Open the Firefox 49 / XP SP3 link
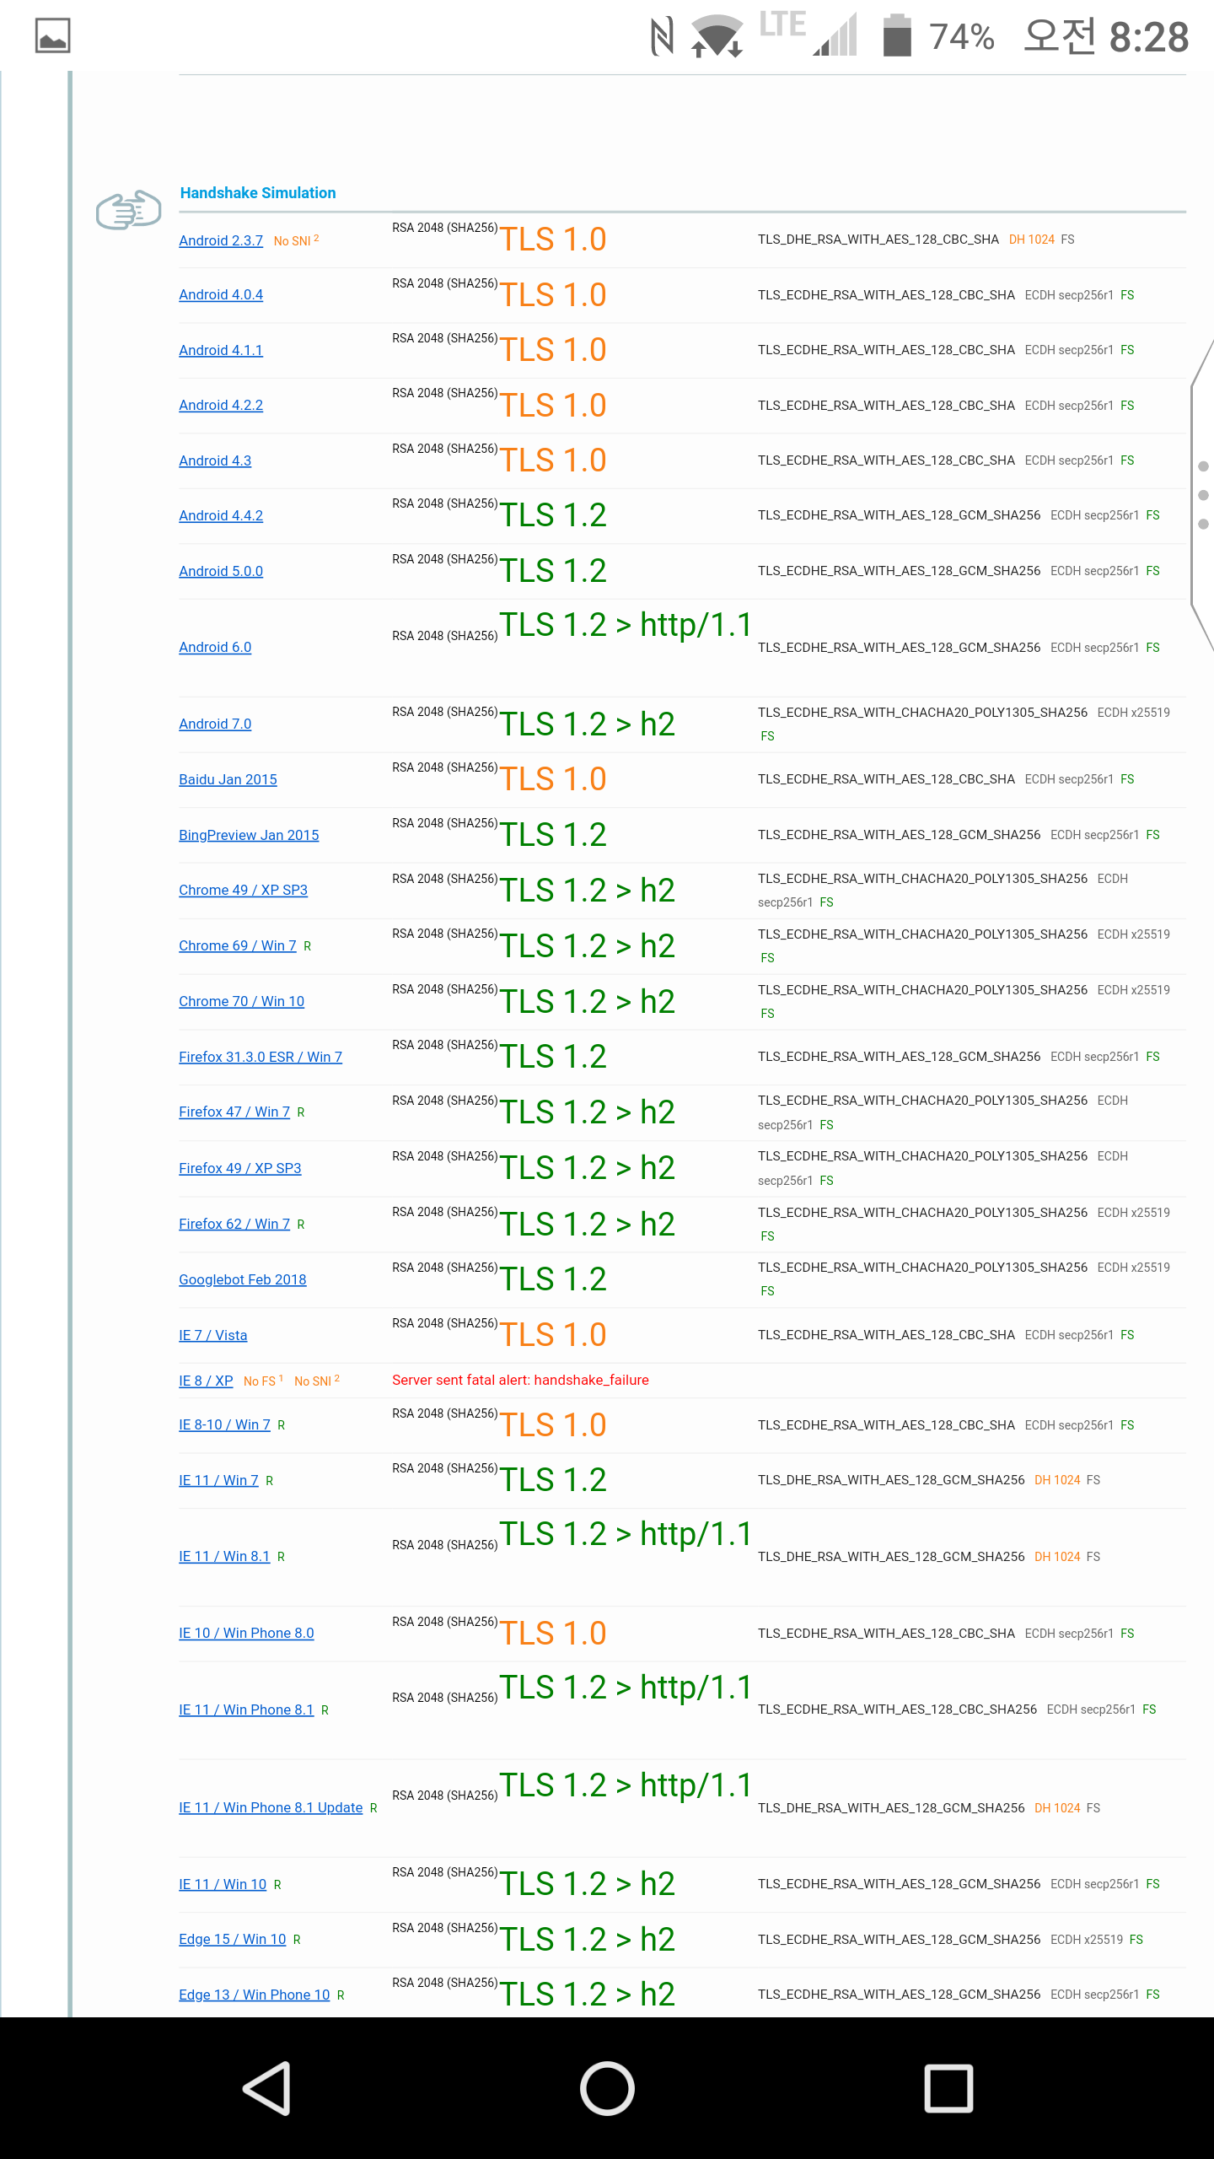Viewport: 1214px width, 2159px height. (x=240, y=1168)
